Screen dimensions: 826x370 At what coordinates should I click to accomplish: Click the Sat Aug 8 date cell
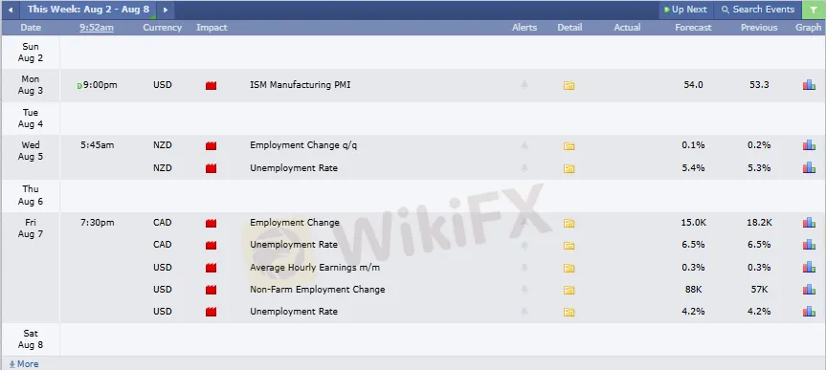click(x=31, y=339)
